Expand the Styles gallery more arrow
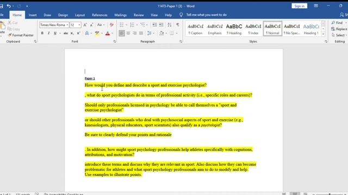348x195 pixels. [x=323, y=34]
